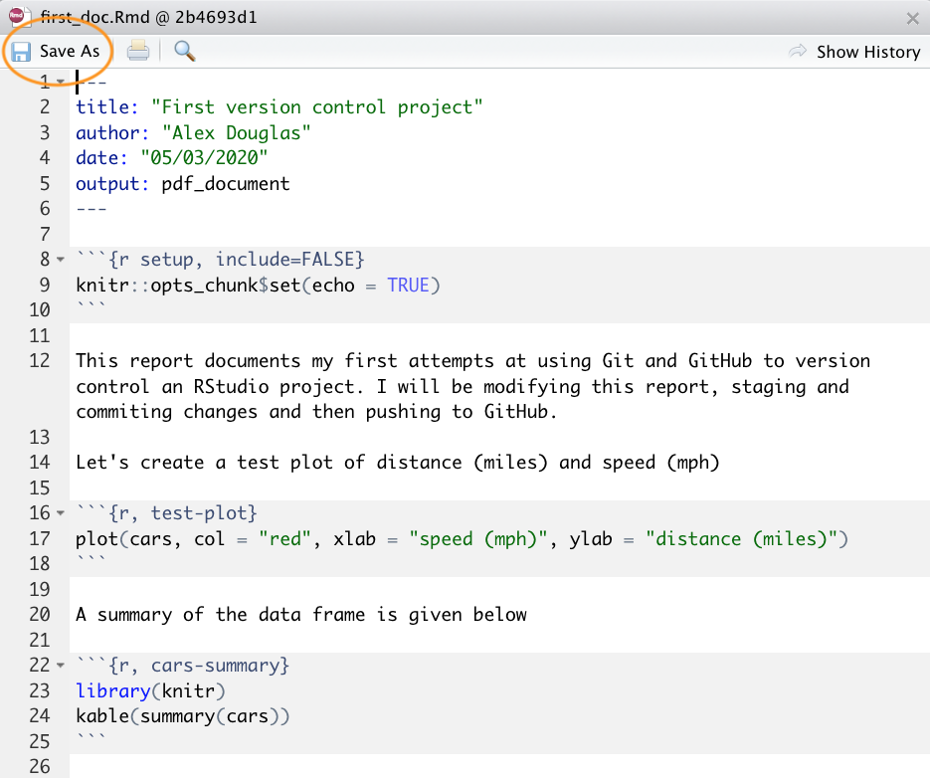The width and height of the screenshot is (930, 778).
Task: Click the floppy disk save icon
Action: [21, 51]
